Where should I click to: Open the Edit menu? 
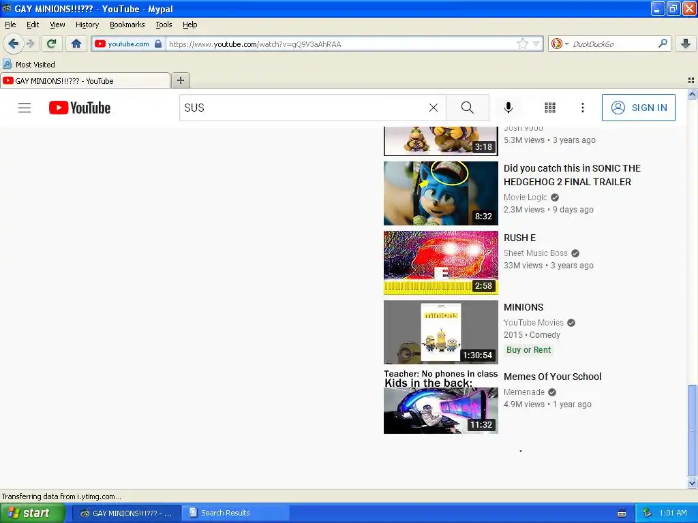coord(33,25)
